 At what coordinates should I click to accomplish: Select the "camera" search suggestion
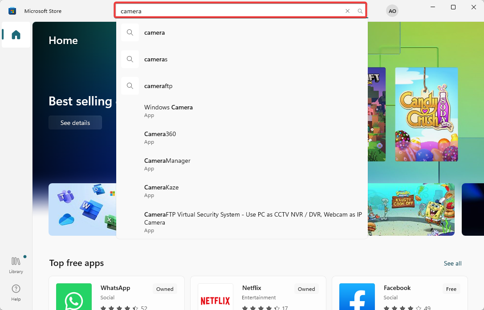click(242, 33)
